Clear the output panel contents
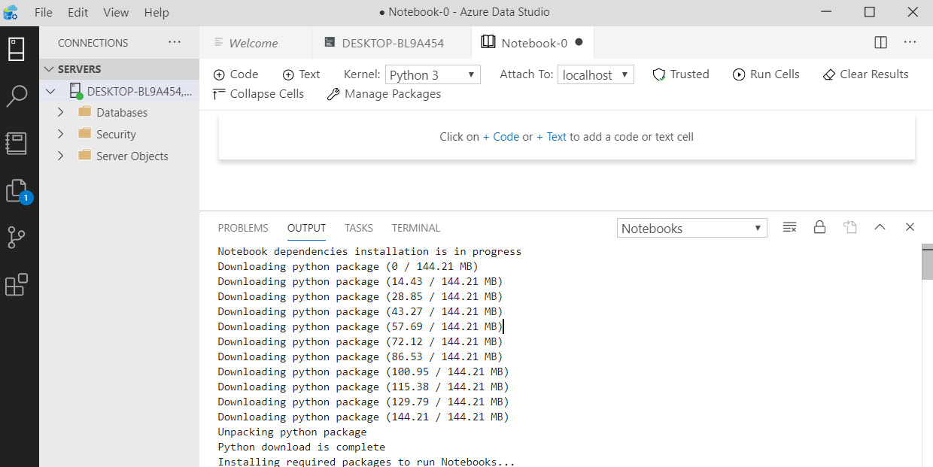 [789, 227]
